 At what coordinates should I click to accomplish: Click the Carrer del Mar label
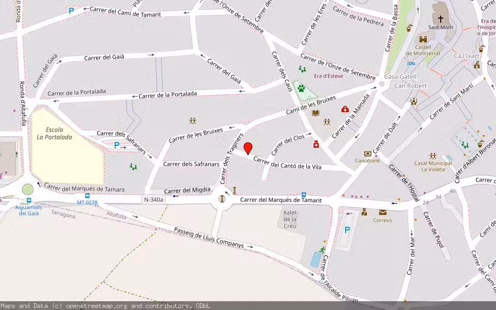[411, 257]
